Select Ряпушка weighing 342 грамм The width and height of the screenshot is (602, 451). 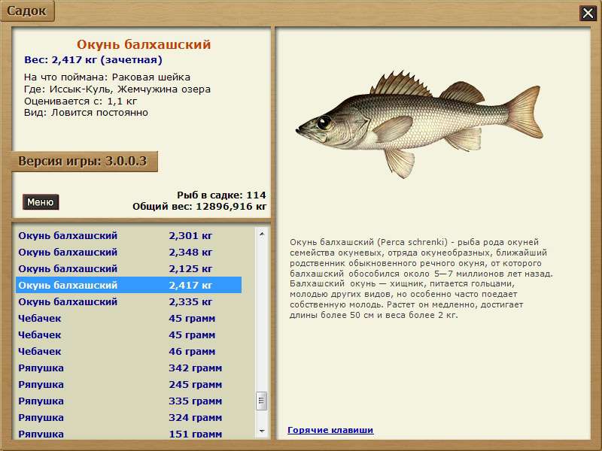[128, 368]
